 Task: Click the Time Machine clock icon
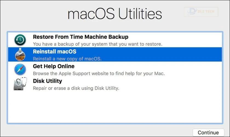click(20, 40)
